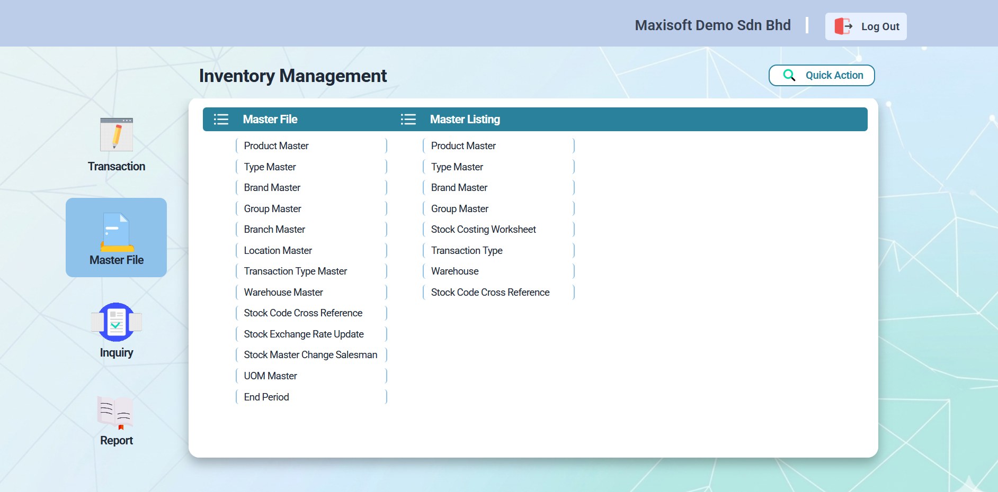
Task: Open UOM Master entry
Action: 311,376
